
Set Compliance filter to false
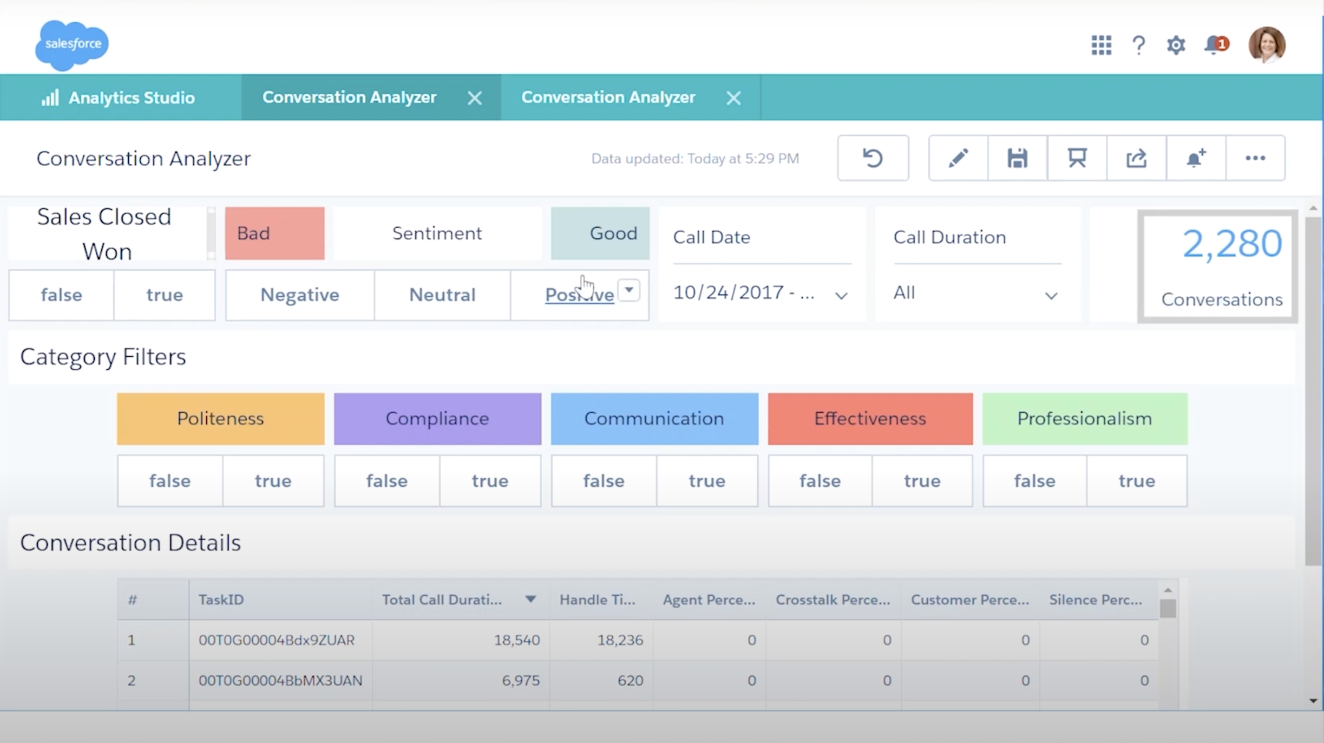click(x=387, y=481)
